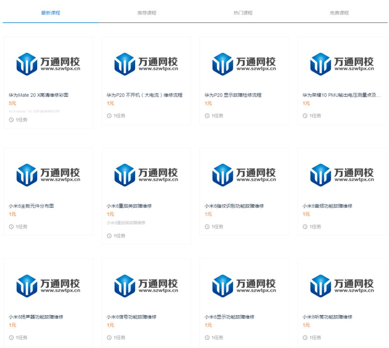
Task: Open the 推荐课程 tab
Action: point(147,13)
